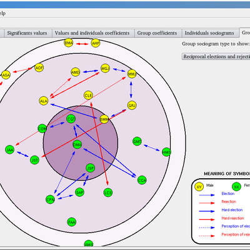The image size is (250, 250).
Task: Switch to Significants values tab
Action: [x=28, y=33]
